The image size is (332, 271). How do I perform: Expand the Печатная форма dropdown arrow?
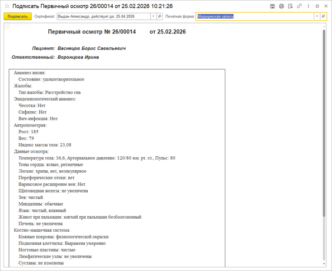(x=317, y=16)
